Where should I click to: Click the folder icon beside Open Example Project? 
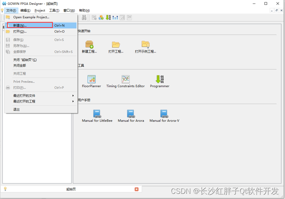8,17
